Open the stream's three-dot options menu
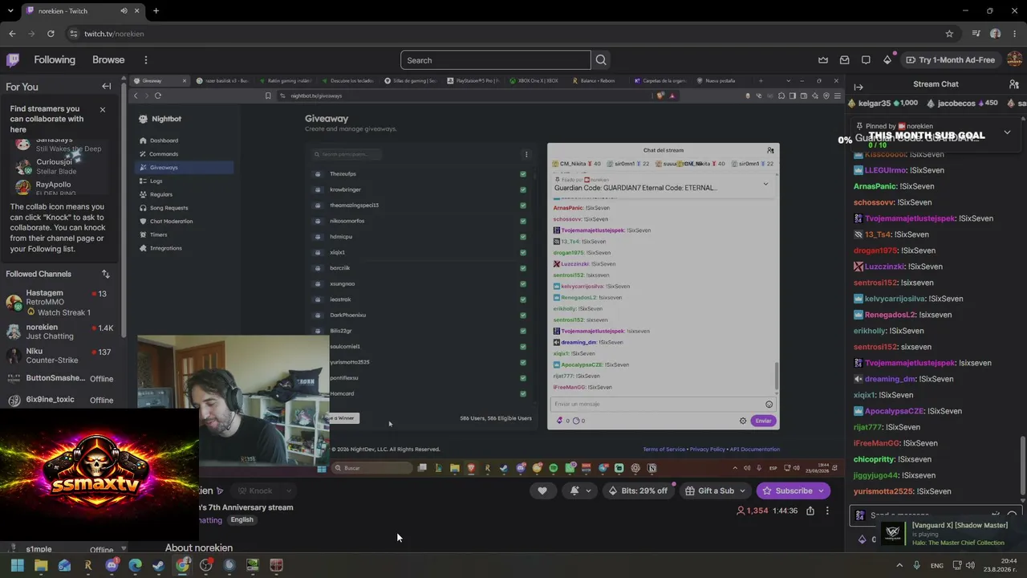 coord(827,511)
